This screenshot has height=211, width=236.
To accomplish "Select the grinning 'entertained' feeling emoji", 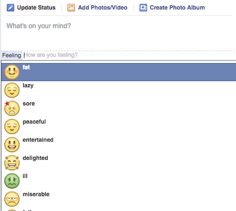I will [12, 144].
